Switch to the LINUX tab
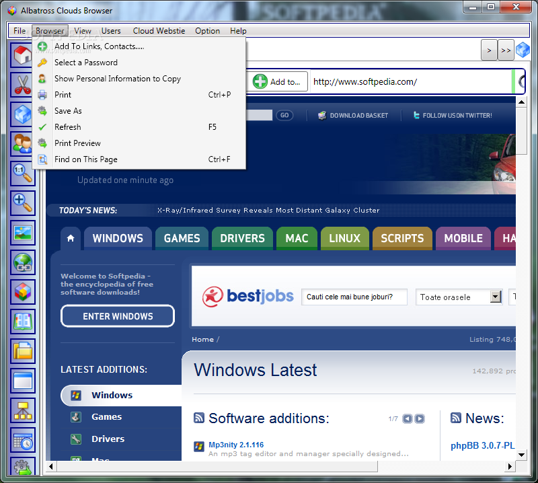538x483 pixels. click(345, 238)
